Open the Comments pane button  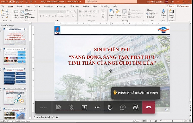(x=183, y=6)
